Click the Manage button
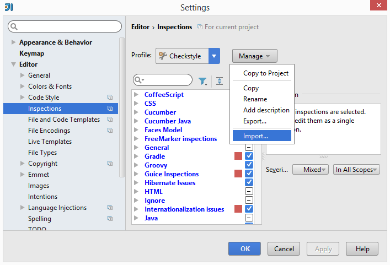Image resolution: width=390 pixels, height=265 pixels. tap(255, 56)
